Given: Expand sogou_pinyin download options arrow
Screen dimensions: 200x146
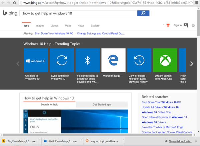Looking at the screenshot, I should [x=123, y=140].
